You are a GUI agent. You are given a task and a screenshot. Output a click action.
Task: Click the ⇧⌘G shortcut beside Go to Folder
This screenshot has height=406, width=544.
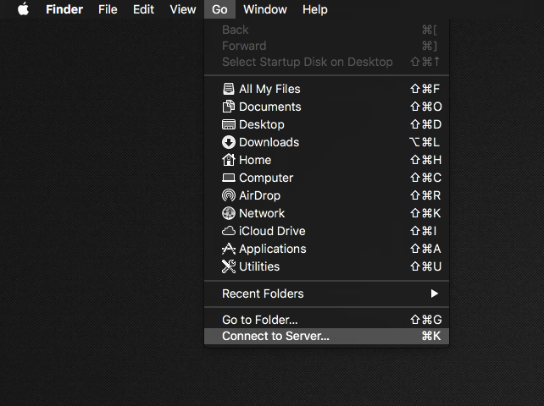pos(425,320)
